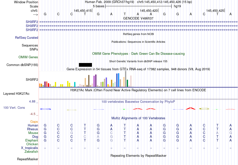This screenshot has width=238, height=165.
Task: Click the GTEx Gene Expression in 54 tissues title
Action: pos(138,69)
